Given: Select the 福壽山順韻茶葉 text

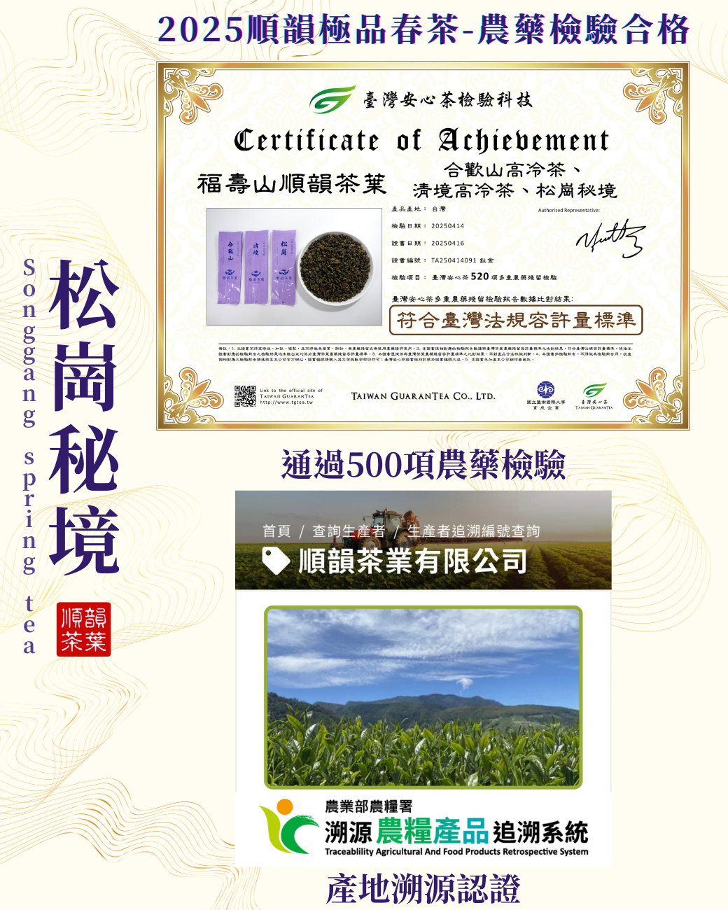Looking at the screenshot, I should click(292, 183).
